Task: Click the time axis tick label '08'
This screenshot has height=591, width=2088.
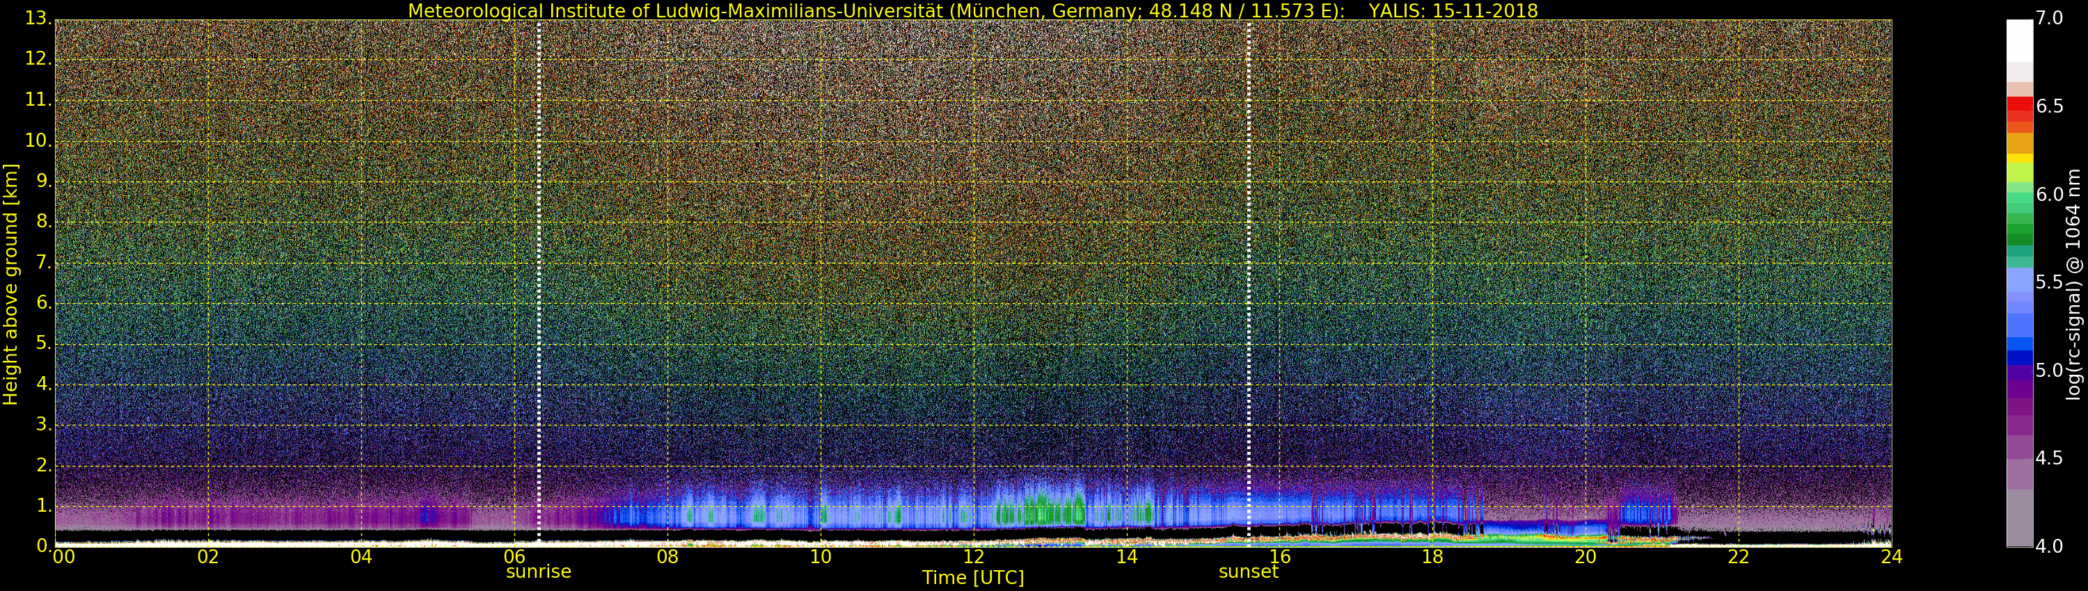Action: click(x=667, y=556)
